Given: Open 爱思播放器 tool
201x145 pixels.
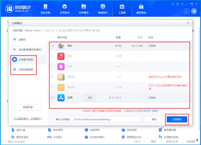Looking at the screenshot, I should 167,130.
